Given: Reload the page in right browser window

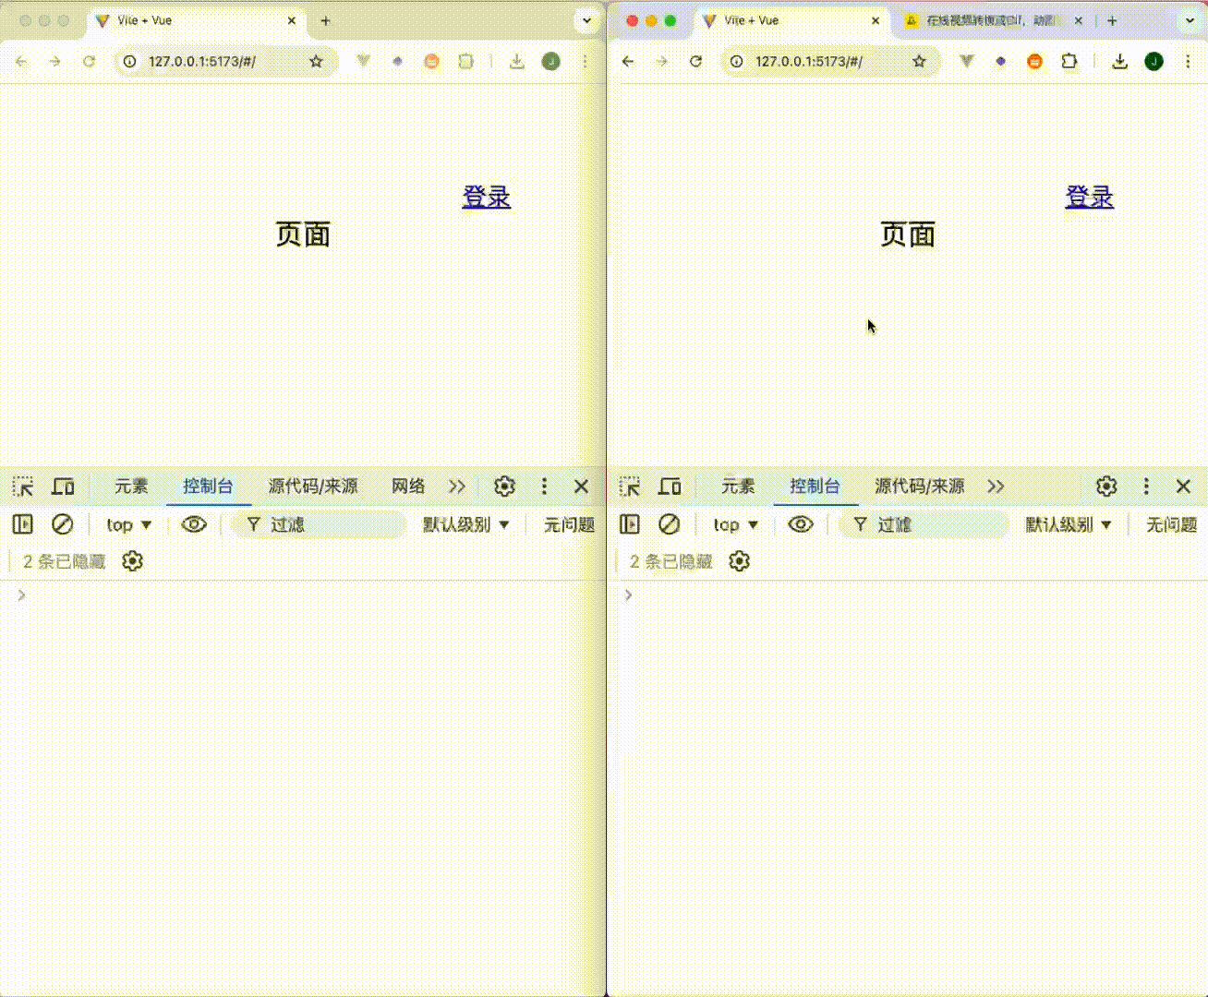Looking at the screenshot, I should (695, 61).
